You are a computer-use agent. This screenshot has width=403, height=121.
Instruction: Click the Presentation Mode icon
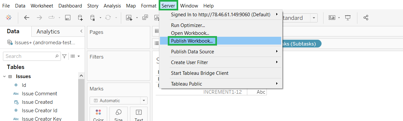[x=348, y=18]
